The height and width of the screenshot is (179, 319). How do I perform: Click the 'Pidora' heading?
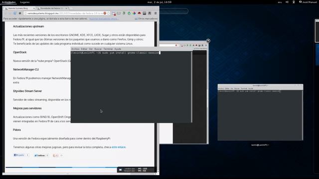tap(17, 130)
